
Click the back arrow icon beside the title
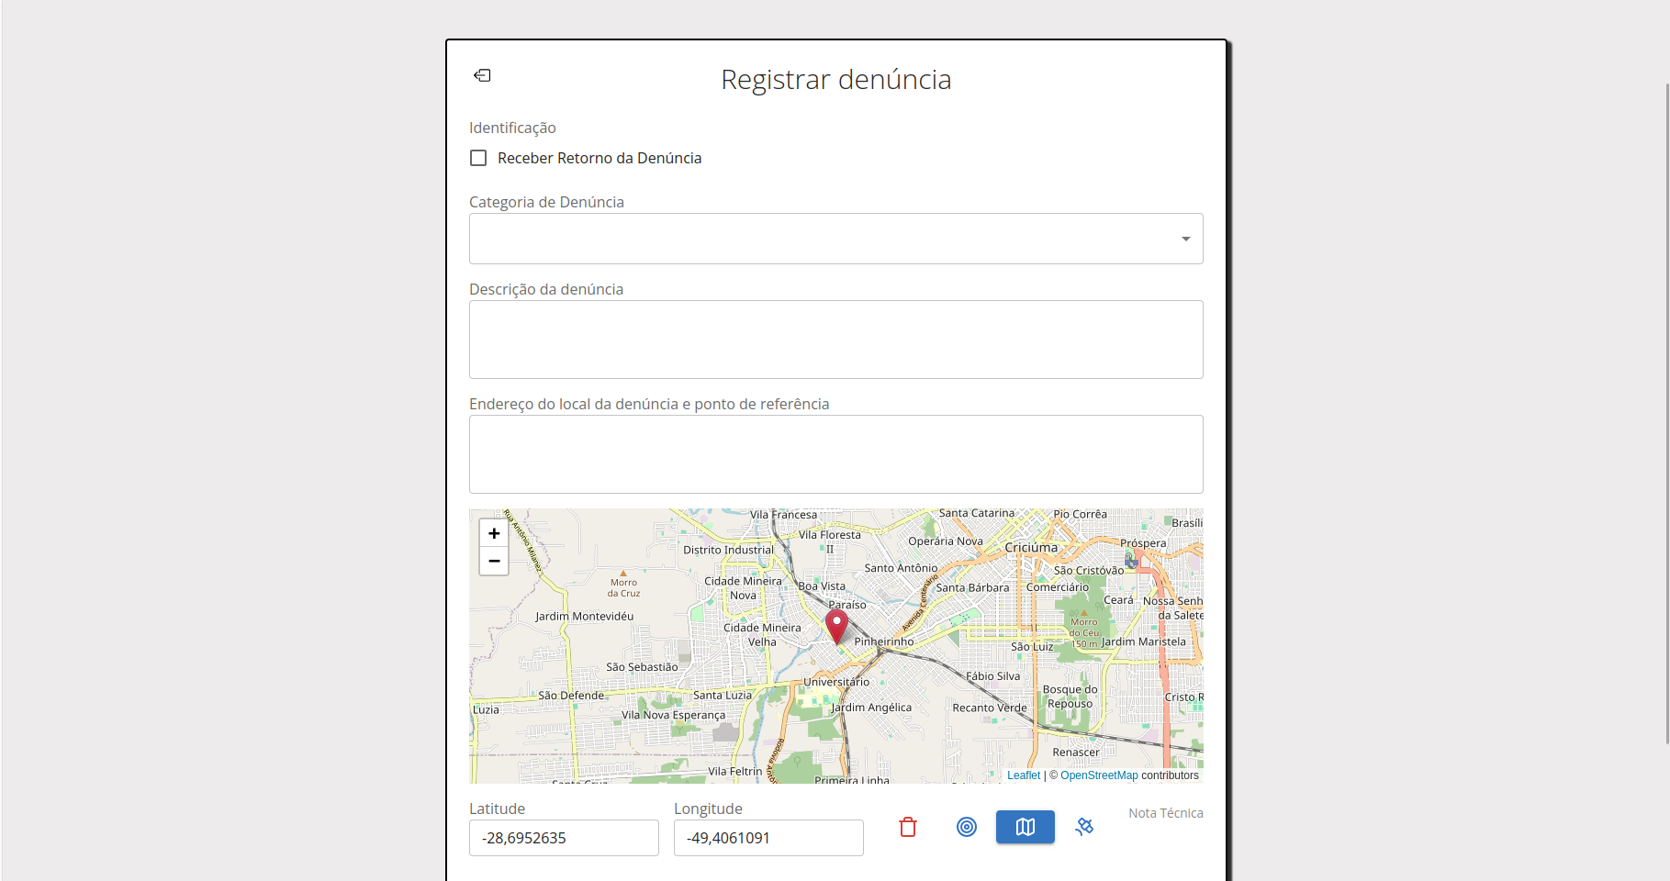tap(482, 75)
